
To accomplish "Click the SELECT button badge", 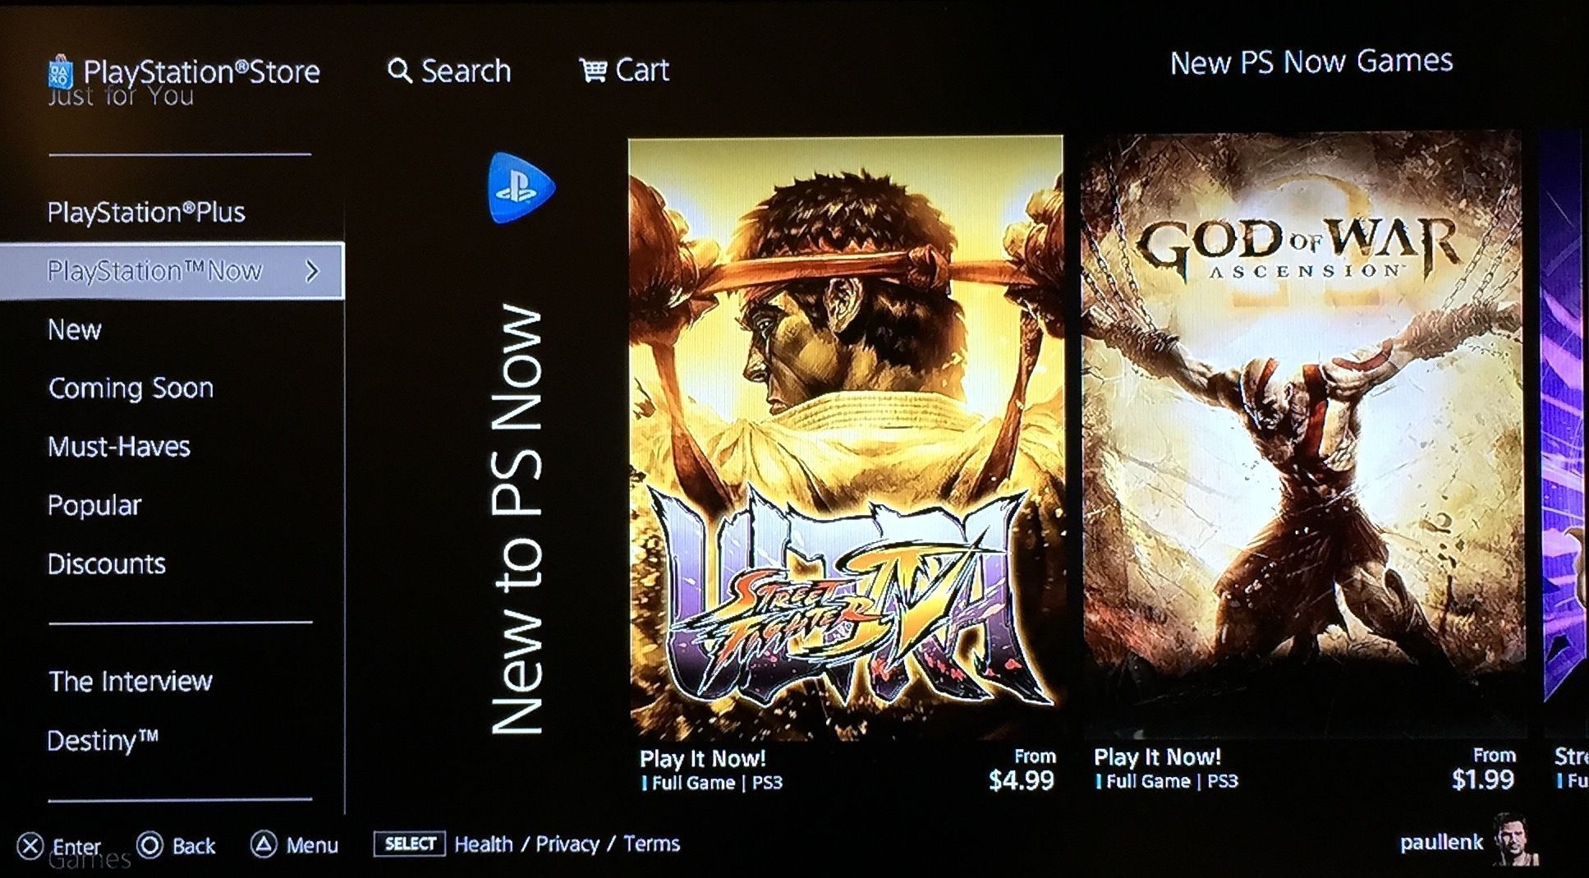I will [409, 844].
